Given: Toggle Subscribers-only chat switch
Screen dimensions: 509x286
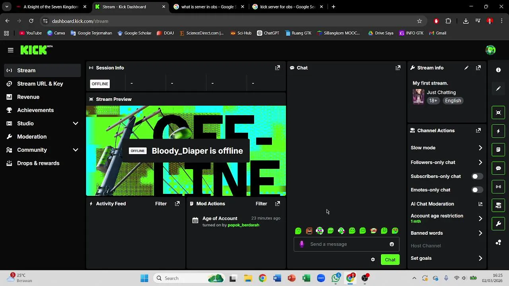Looking at the screenshot, I should (477, 176).
